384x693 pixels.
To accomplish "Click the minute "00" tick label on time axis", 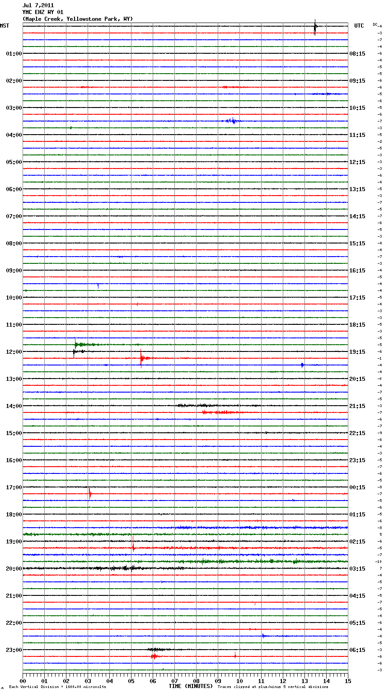I will [23, 681].
